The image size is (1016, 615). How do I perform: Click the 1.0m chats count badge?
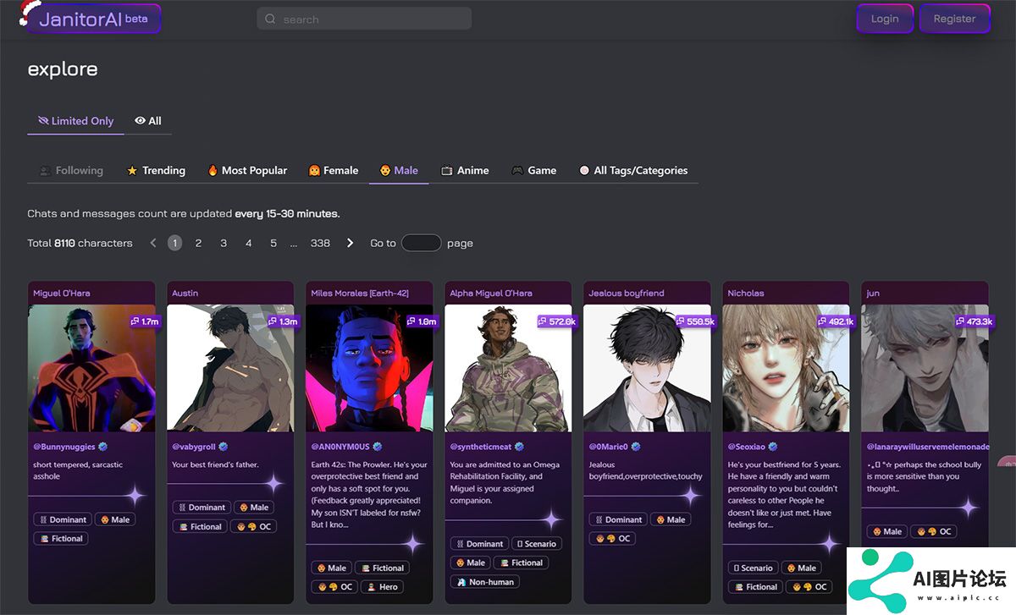[x=422, y=321]
